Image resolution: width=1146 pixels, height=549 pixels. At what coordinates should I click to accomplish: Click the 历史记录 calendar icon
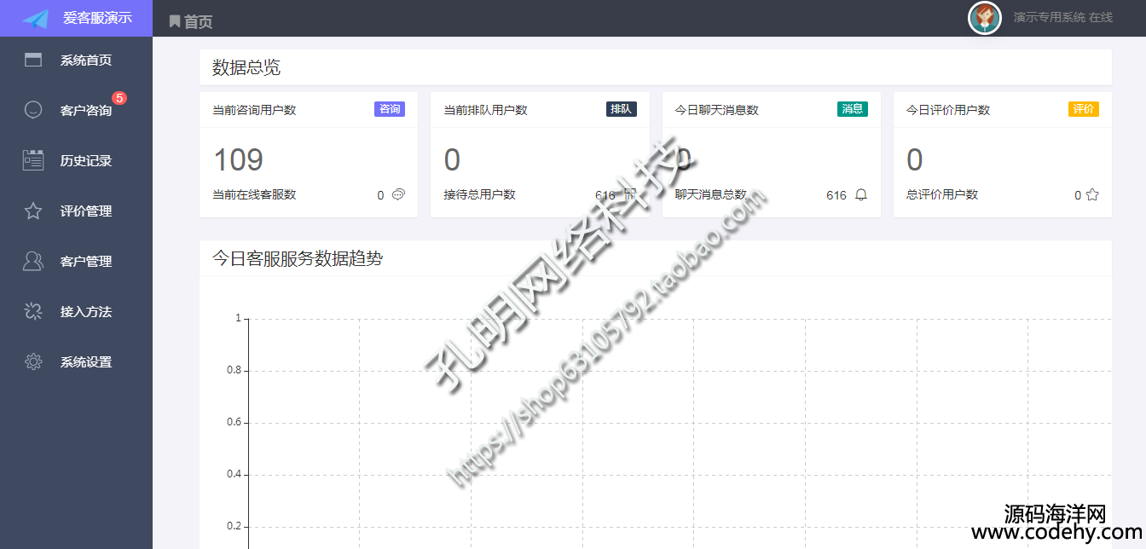[33, 160]
